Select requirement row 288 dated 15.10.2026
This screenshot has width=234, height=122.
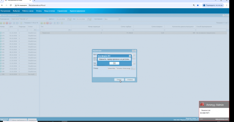18,71
